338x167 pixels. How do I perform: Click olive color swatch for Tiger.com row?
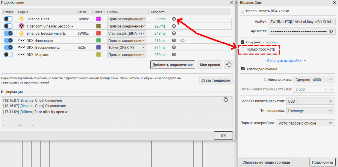[x=98, y=26]
